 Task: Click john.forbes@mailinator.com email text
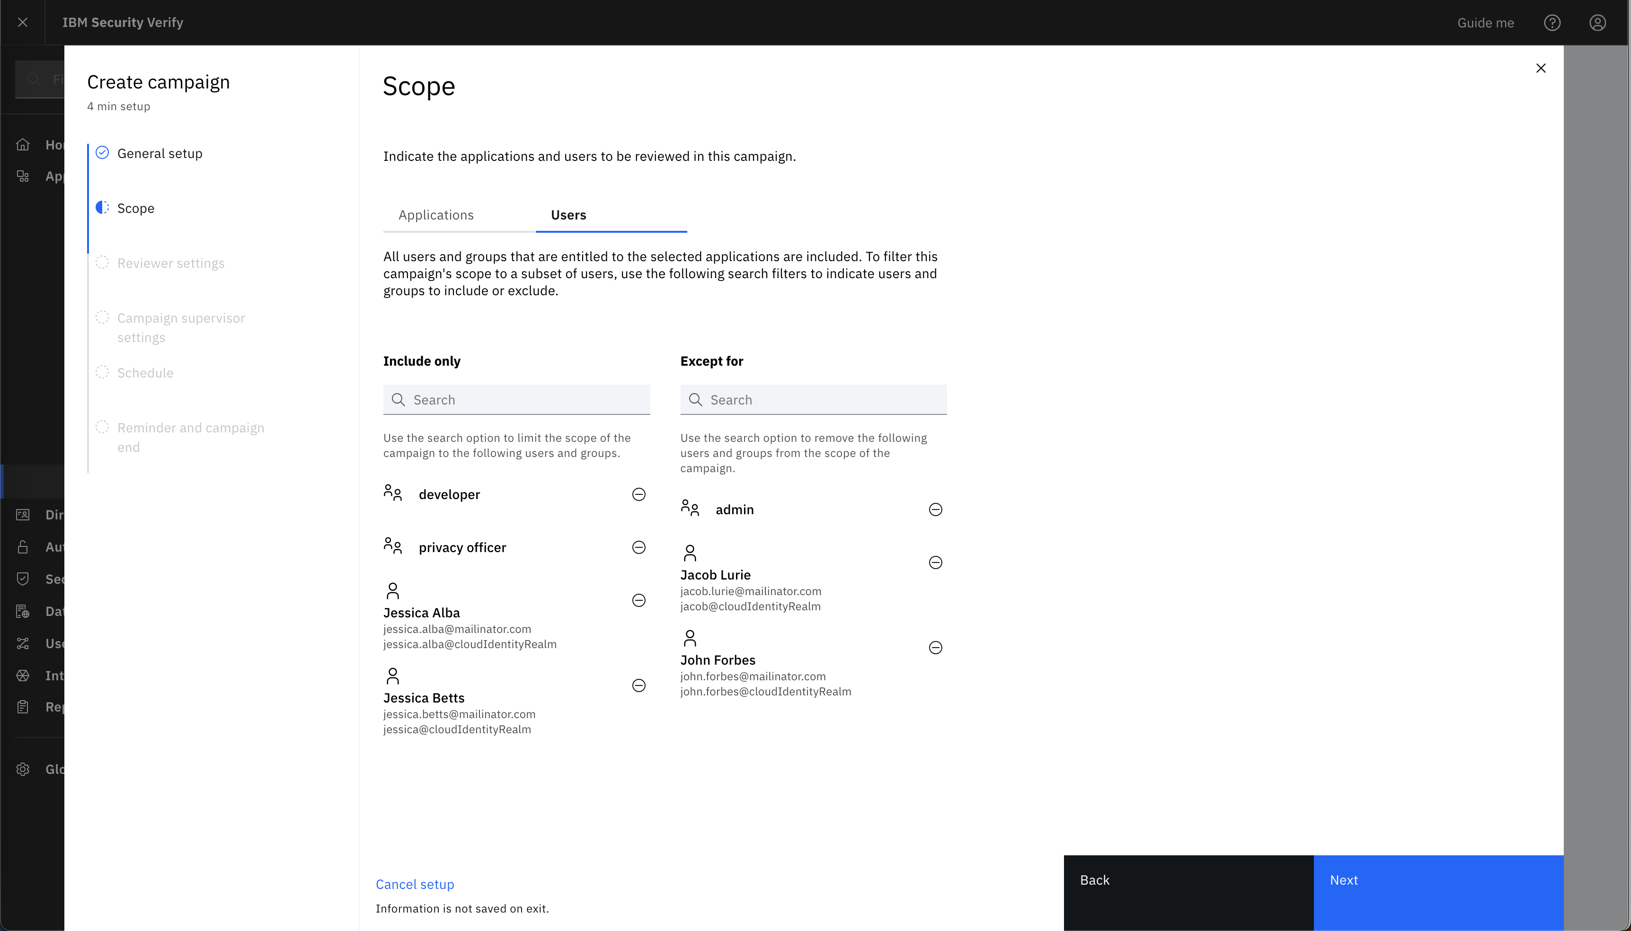753,676
